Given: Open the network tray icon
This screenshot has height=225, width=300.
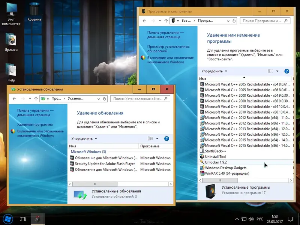Looking at the screenshot, I should coord(244,219).
